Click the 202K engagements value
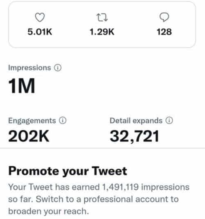Viewport: 205px width, 219px height. (29, 136)
